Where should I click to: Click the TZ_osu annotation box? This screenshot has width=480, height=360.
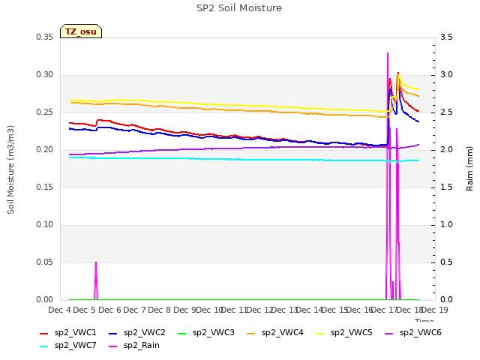point(81,31)
